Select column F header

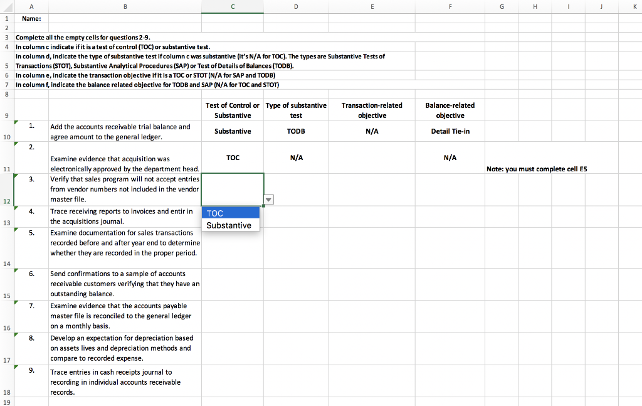coord(450,6)
